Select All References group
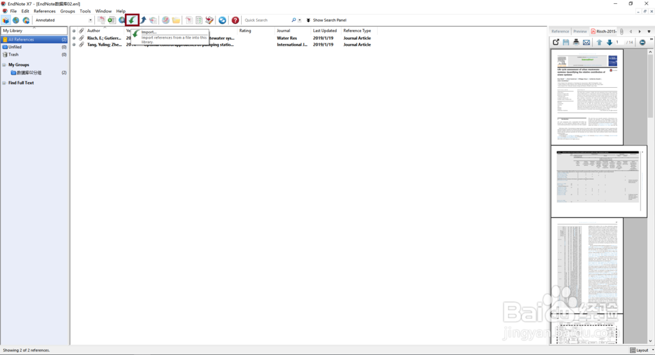Viewport: 655px width, 355px height. pos(34,40)
